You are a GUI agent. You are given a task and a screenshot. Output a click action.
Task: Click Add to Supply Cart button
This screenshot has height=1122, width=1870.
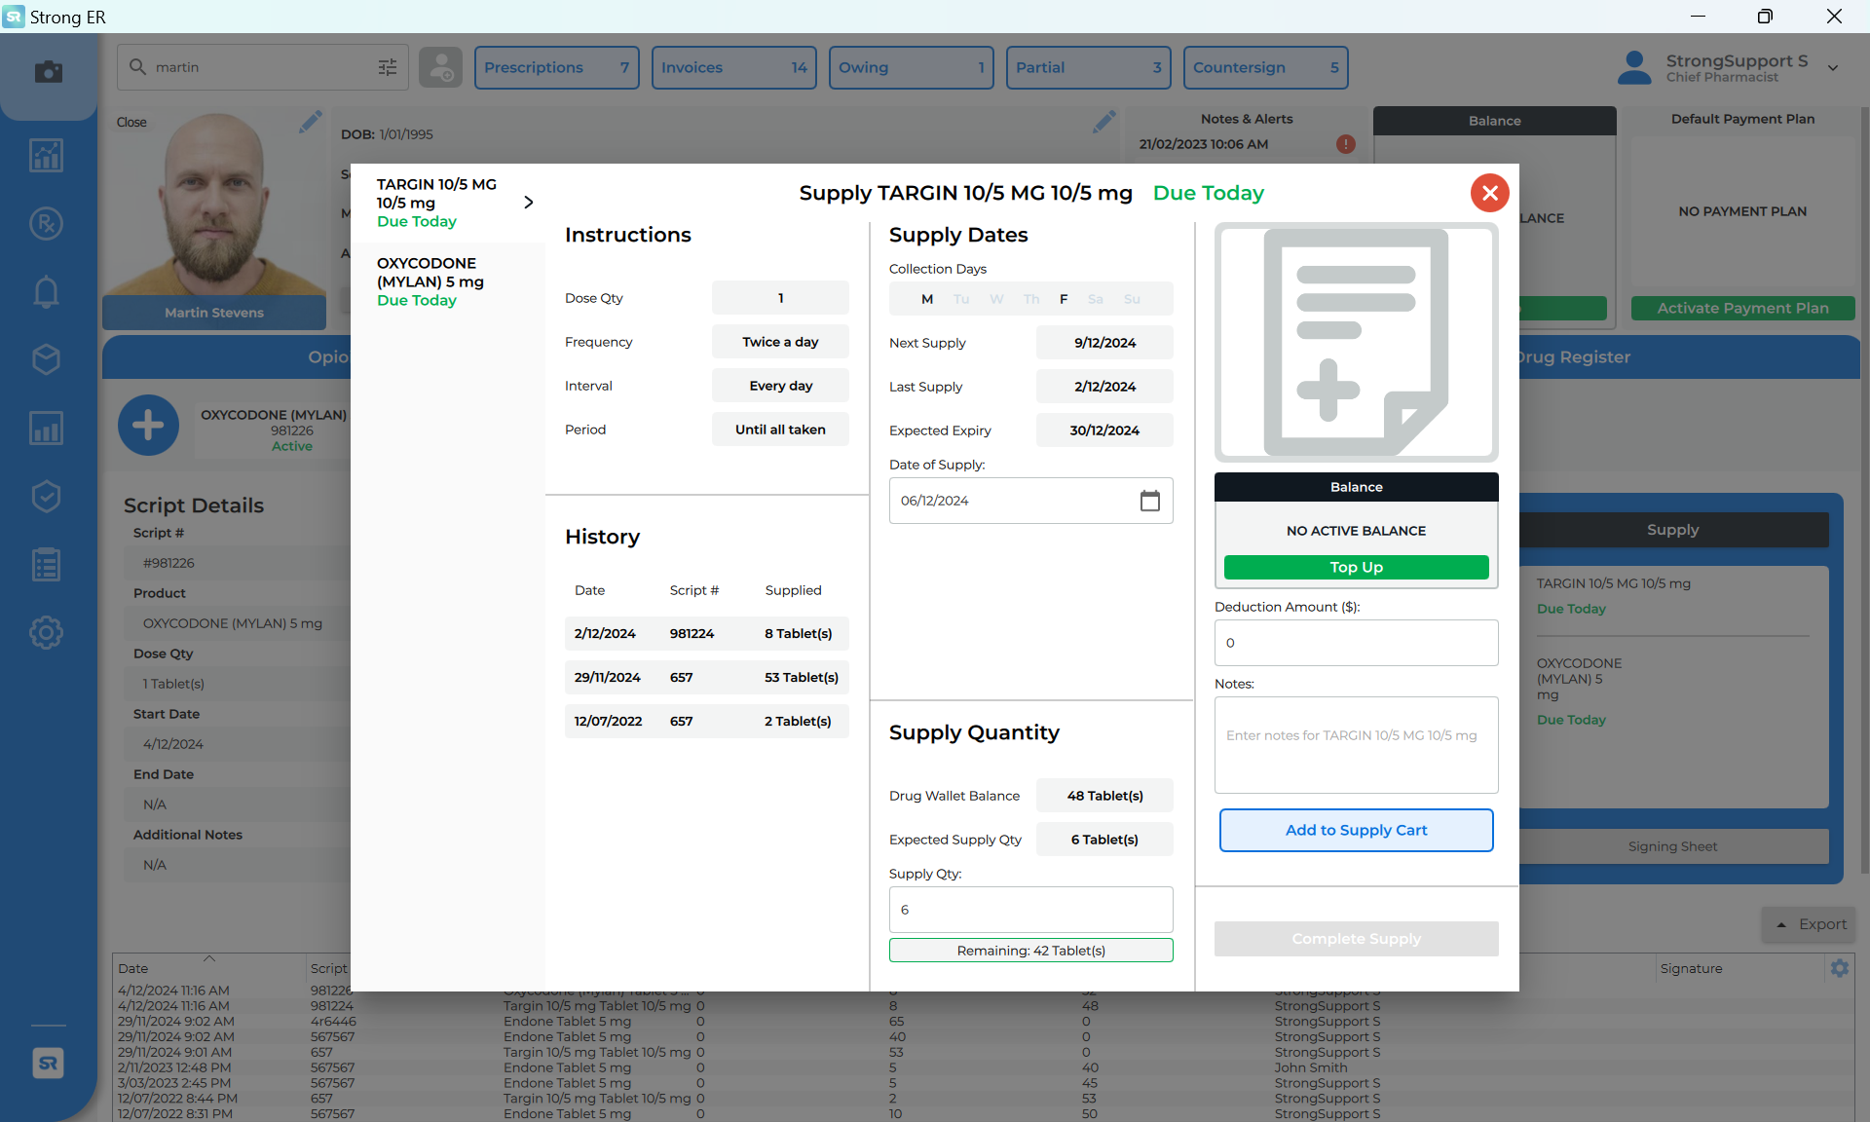click(x=1355, y=830)
